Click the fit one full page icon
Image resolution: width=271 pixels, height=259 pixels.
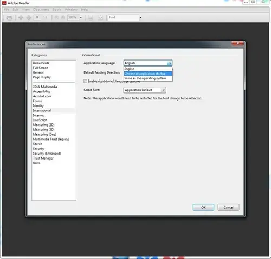coord(100,18)
